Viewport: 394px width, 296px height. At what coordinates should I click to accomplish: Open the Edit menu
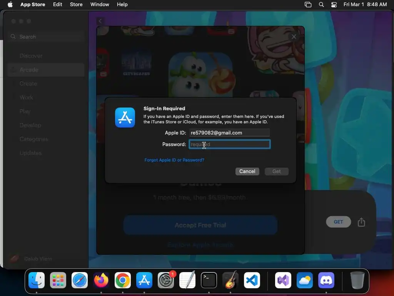[x=58, y=4]
